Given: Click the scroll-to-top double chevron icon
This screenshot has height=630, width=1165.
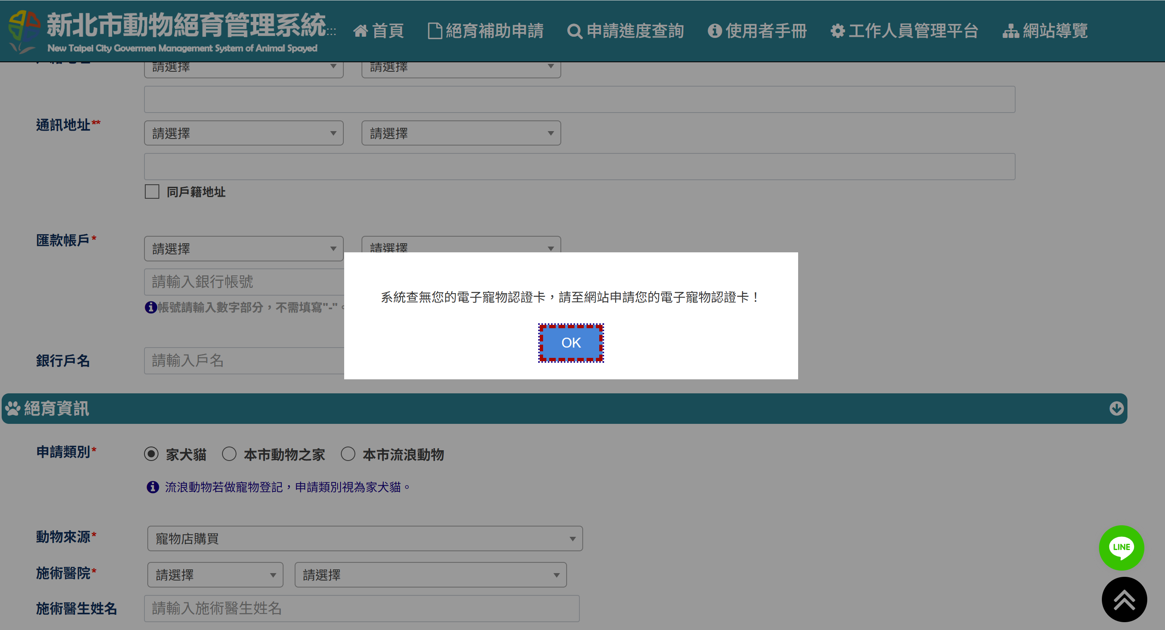Looking at the screenshot, I should [1124, 599].
